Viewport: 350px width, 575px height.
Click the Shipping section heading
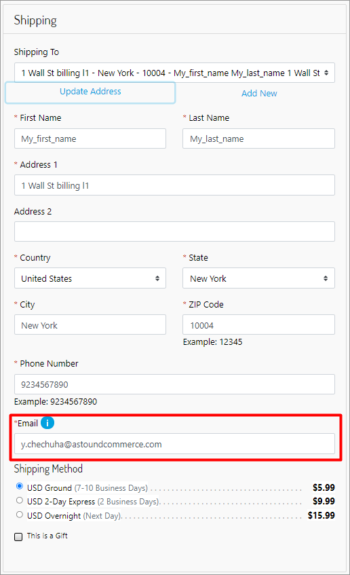pyautogui.click(x=35, y=20)
